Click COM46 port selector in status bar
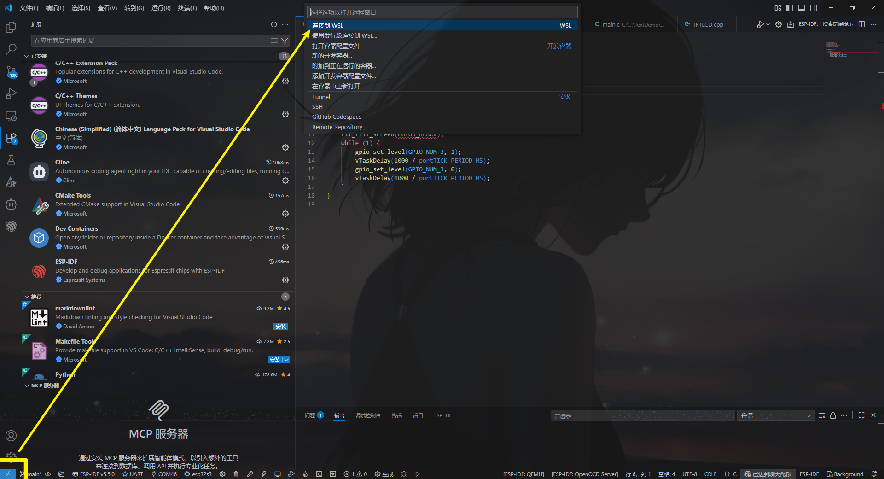 (164, 474)
